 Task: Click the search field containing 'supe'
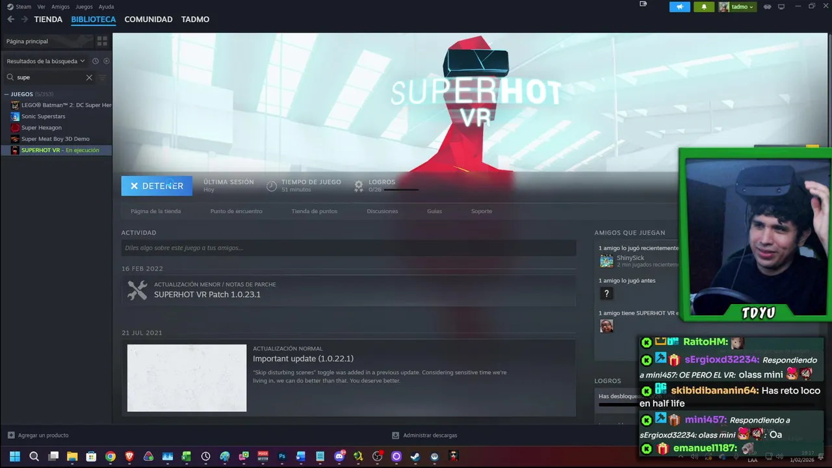(x=49, y=77)
